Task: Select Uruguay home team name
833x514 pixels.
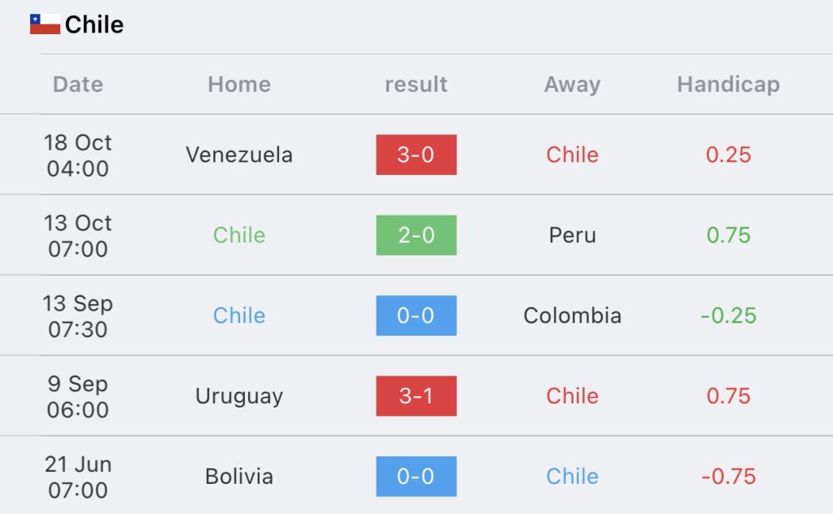Action: coord(239,397)
